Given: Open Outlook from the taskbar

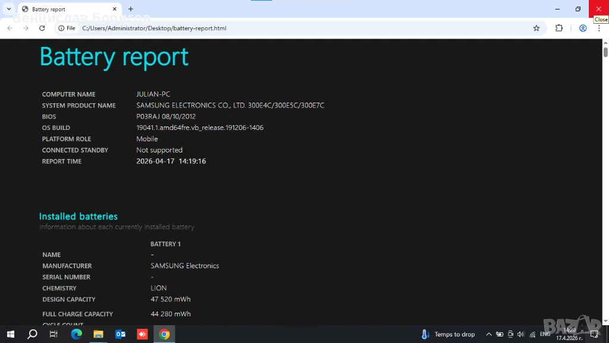Looking at the screenshot, I should (120, 334).
